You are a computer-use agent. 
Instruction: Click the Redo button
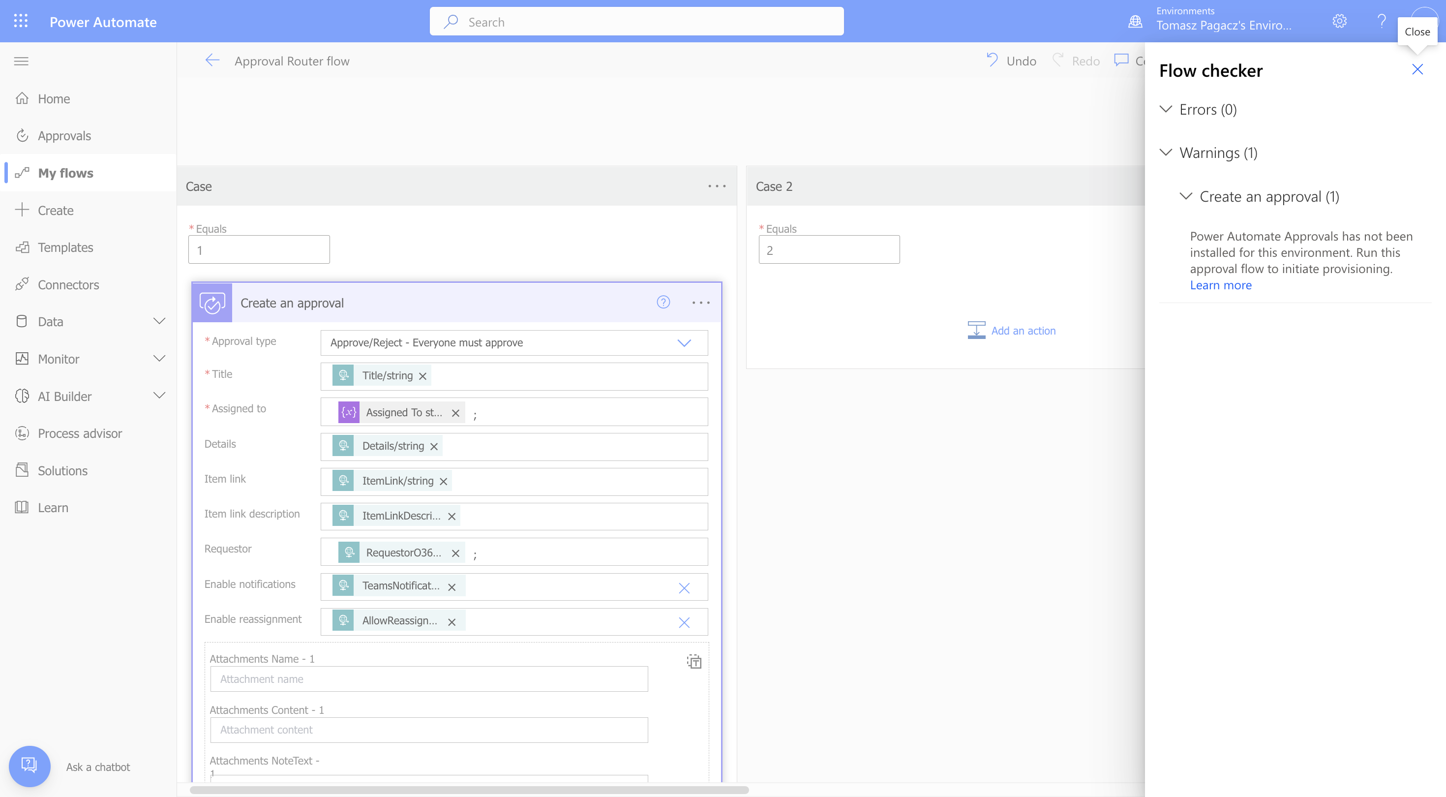1076,61
